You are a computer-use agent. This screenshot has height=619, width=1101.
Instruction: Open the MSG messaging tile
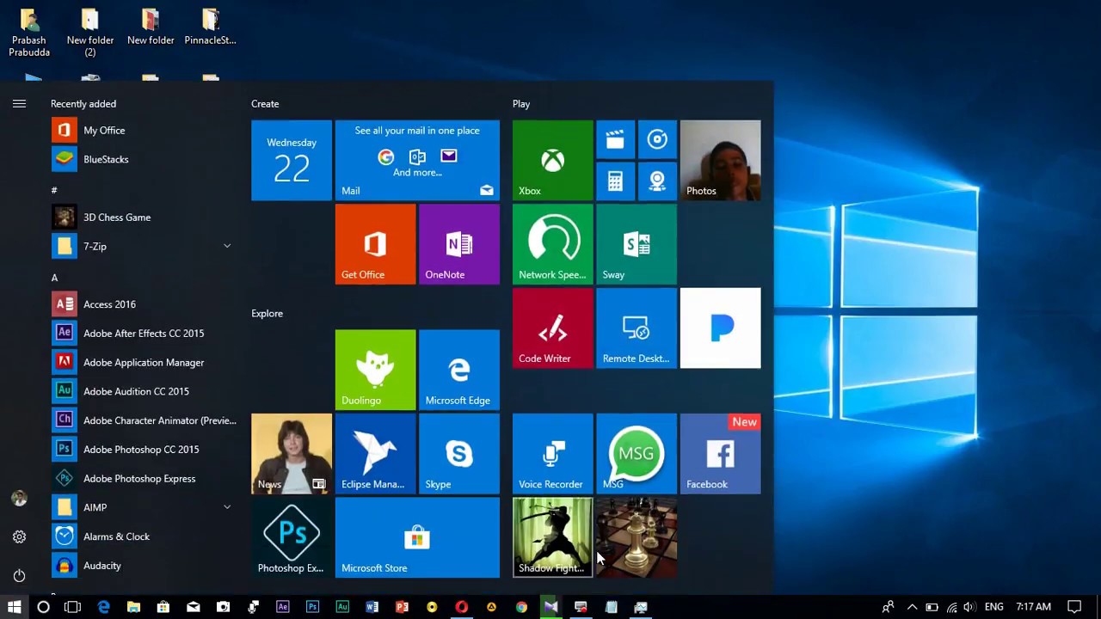pyautogui.click(x=637, y=454)
